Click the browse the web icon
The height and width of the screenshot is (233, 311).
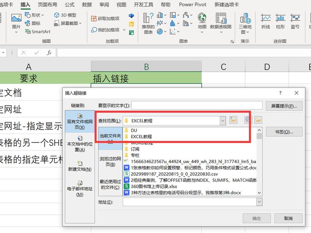(x=248, y=120)
